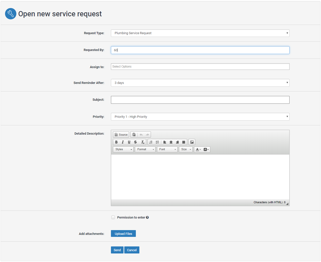This screenshot has width=321, height=262.
Task: Toggle Source view in the editor
Action: (x=121, y=135)
